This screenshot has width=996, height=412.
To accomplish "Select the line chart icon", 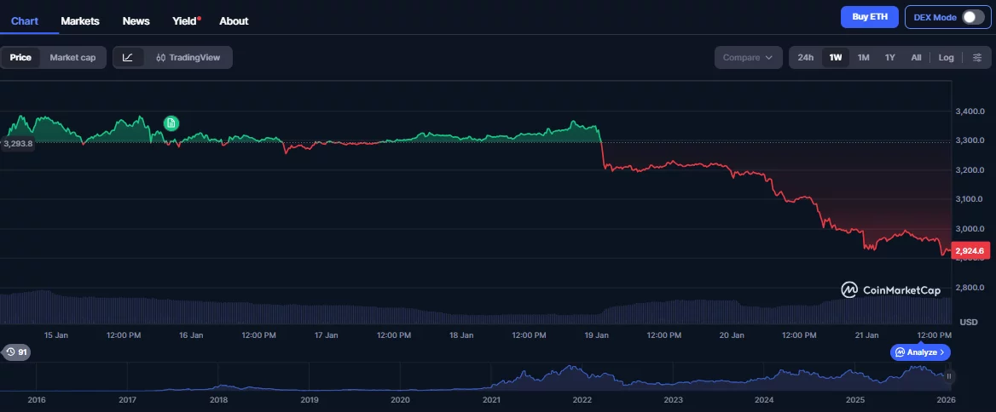I will [x=128, y=58].
